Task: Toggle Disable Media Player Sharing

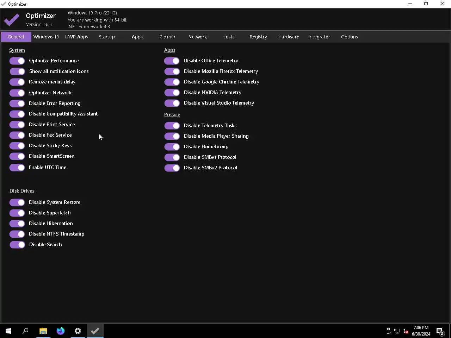Action: pyautogui.click(x=172, y=136)
